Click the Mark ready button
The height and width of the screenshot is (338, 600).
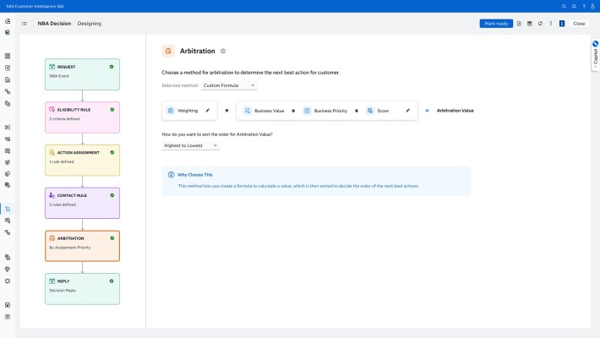point(496,24)
